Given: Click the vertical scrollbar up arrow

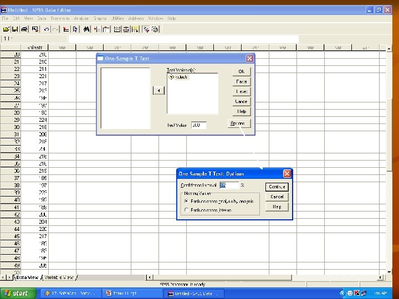Looking at the screenshot, I should point(389,48).
